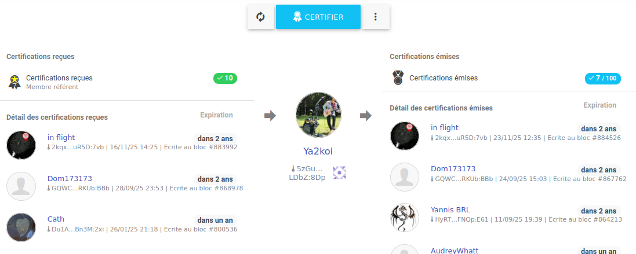
Task: Click the blue 7 / 100 badge
Action: (x=602, y=78)
